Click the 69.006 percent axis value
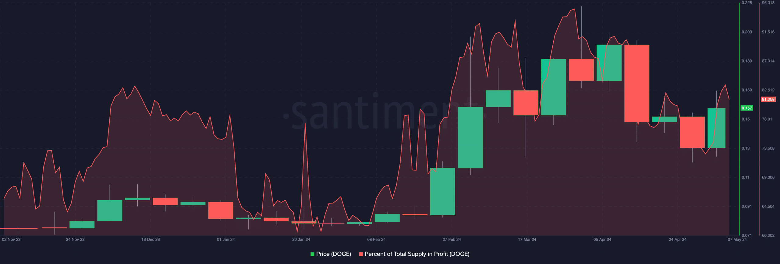Screen dimensions: 780x264 tap(768, 177)
